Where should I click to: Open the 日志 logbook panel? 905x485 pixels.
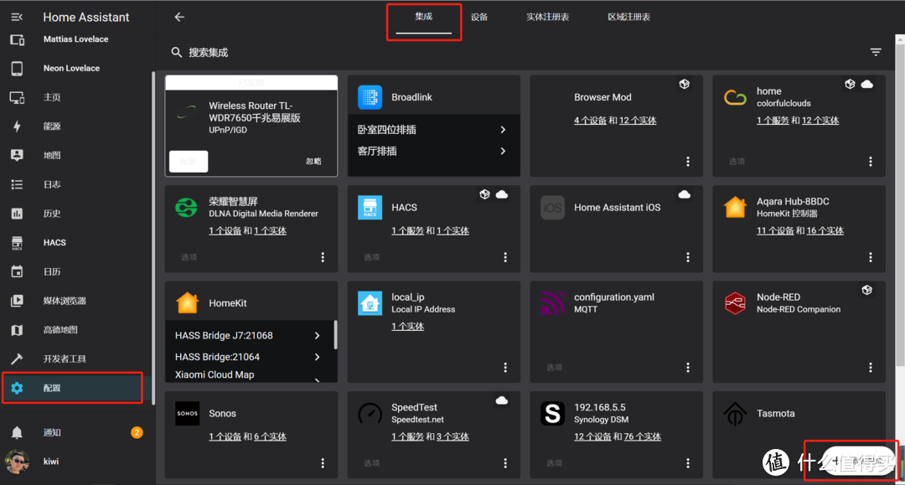click(52, 184)
